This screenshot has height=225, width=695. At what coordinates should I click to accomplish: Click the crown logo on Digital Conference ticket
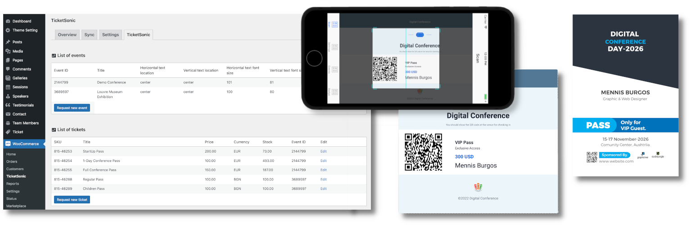tap(478, 186)
